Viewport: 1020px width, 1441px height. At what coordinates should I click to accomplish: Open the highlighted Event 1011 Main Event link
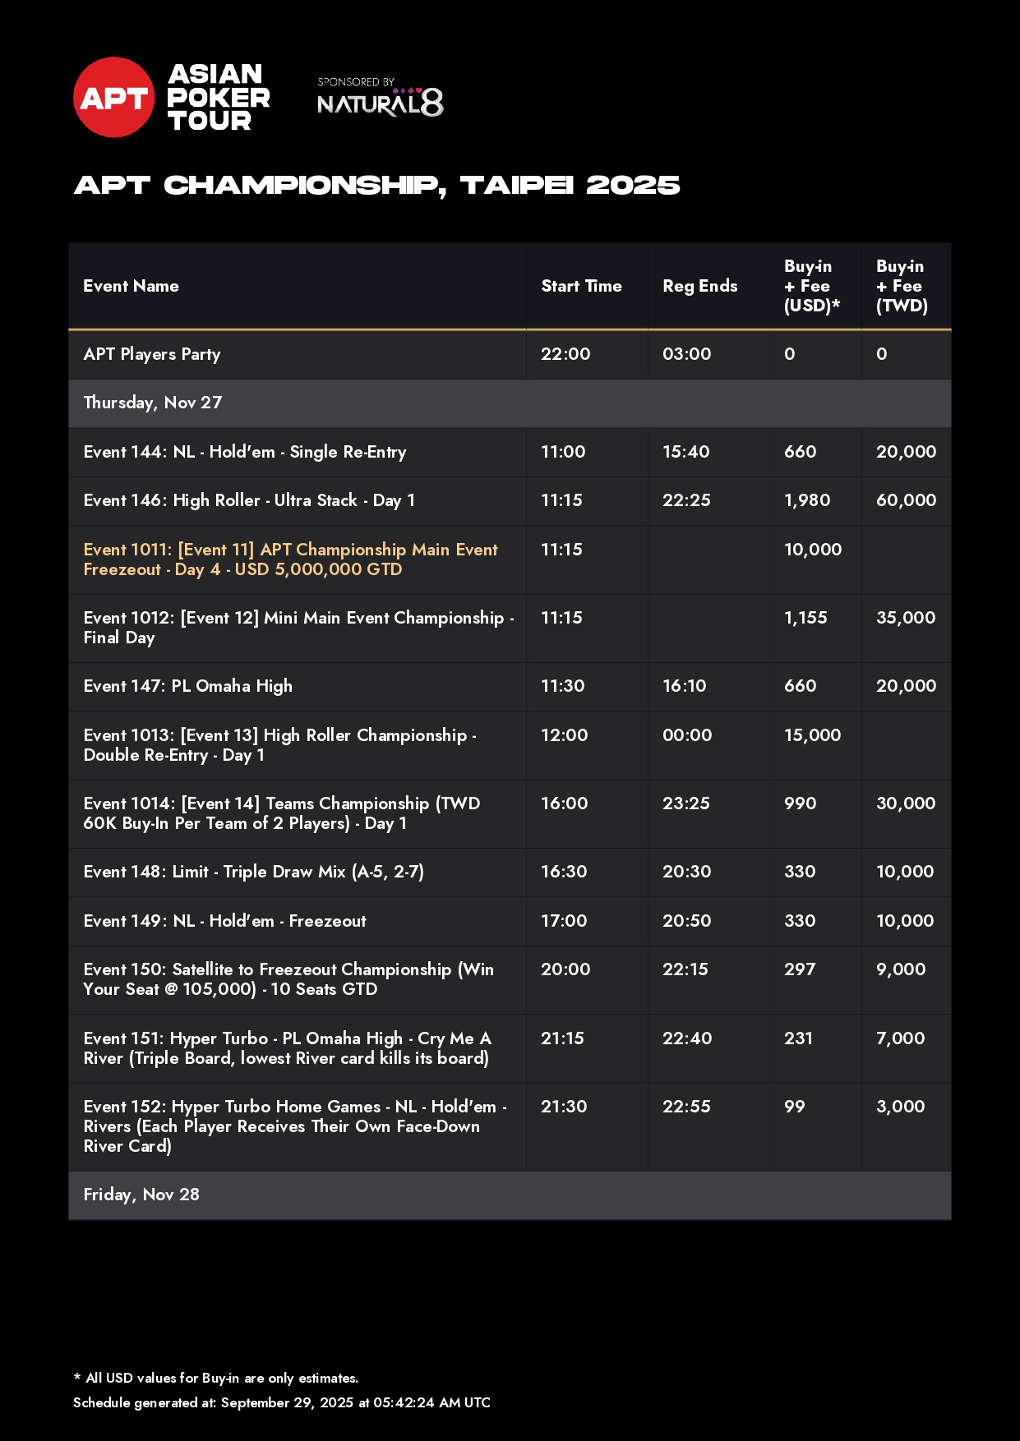[290, 559]
